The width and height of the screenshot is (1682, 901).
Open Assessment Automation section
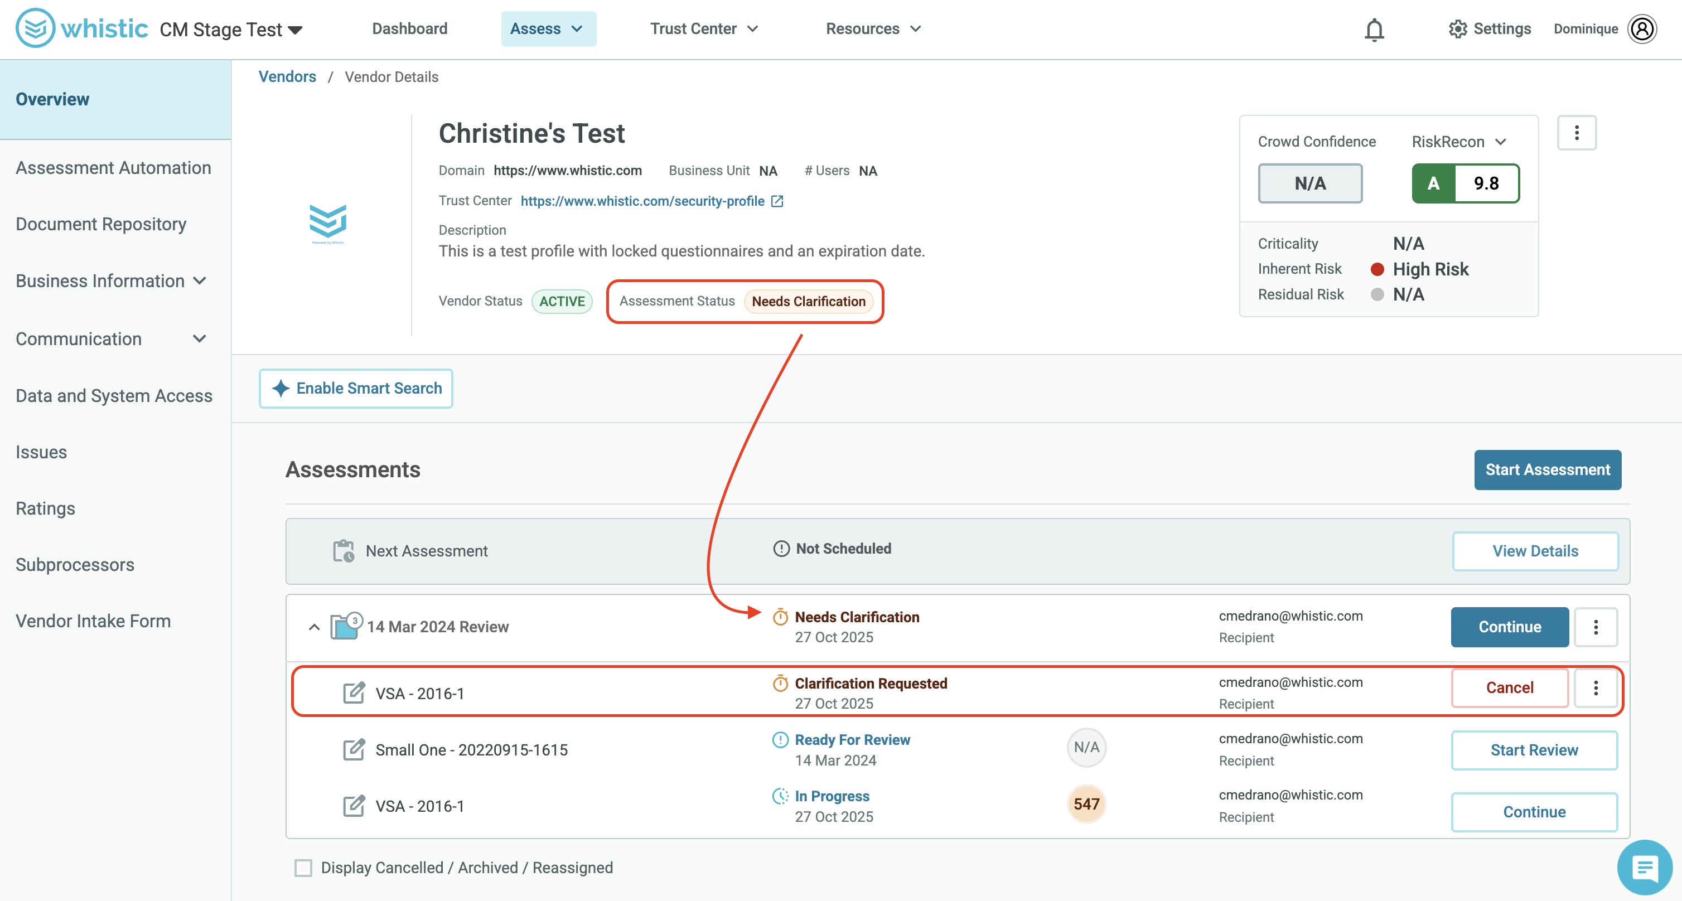[x=113, y=168]
